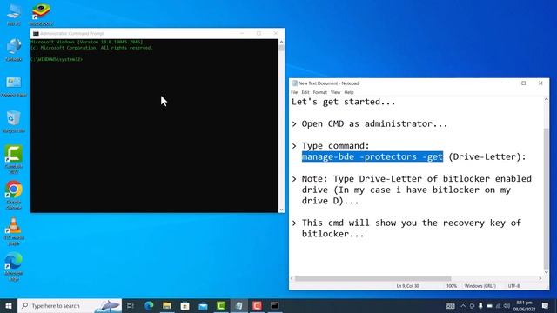The height and width of the screenshot is (313, 557).
Task: Open Notepad View menu
Action: click(335, 92)
